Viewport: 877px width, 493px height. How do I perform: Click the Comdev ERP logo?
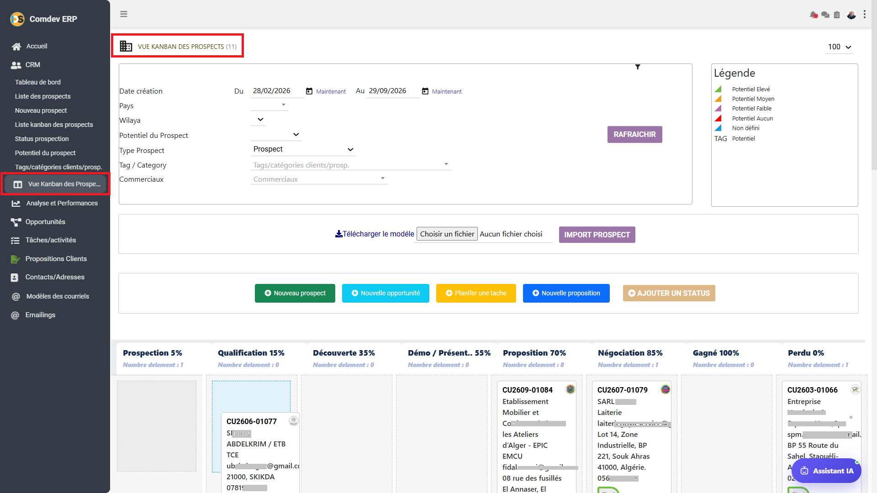coord(17,19)
